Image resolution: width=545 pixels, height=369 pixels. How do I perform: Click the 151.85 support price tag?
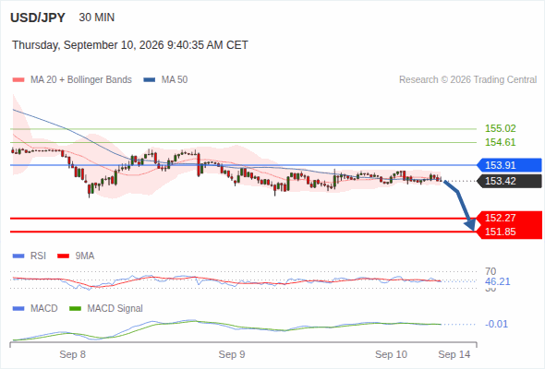point(509,232)
